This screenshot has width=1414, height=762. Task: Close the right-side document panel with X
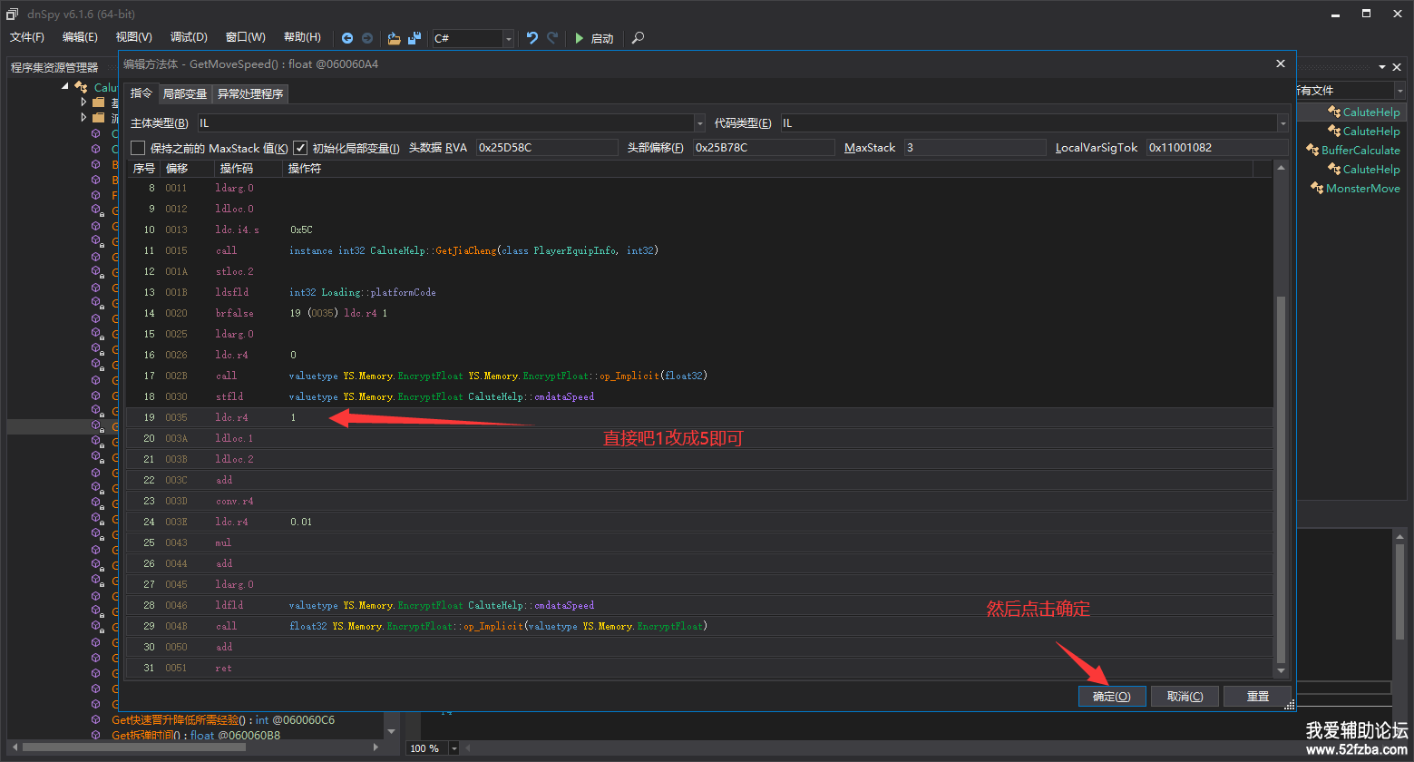(1398, 68)
